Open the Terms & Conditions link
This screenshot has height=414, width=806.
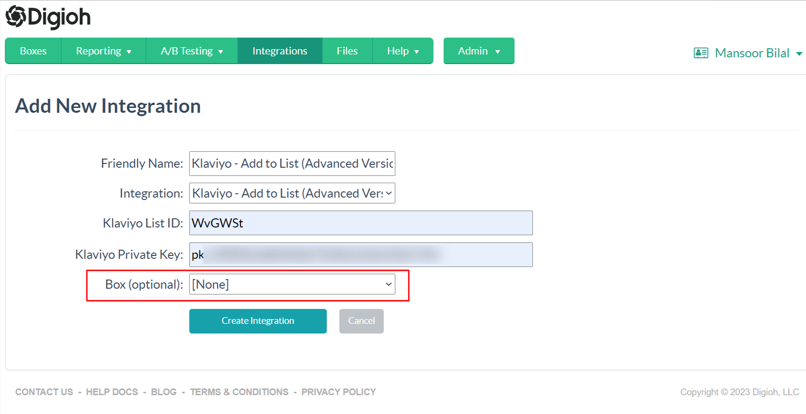pyautogui.click(x=239, y=392)
